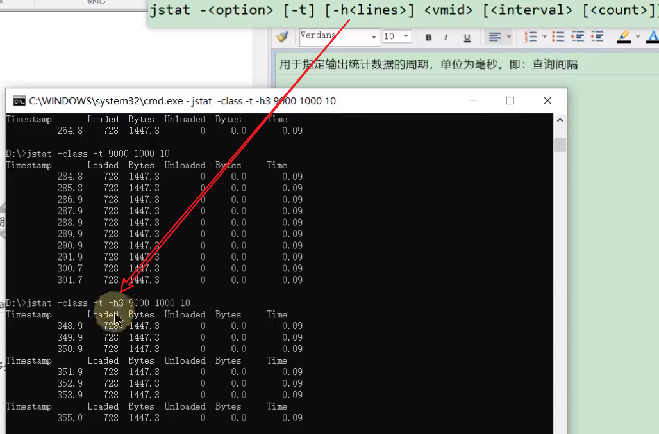This screenshot has width=659, height=434.
Task: Click the cmd vertical scrollbar thumb
Action: coord(560,144)
